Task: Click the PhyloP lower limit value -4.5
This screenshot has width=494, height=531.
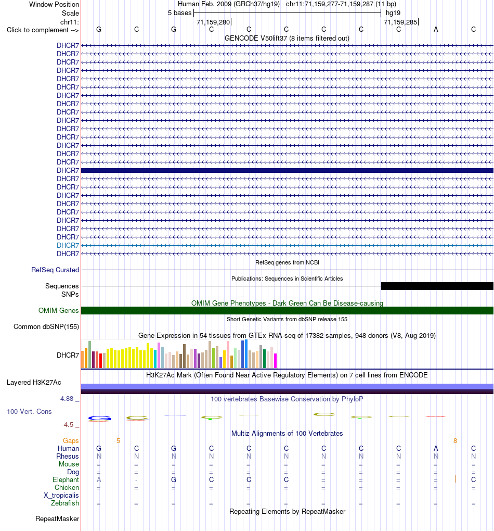Action: point(67,425)
